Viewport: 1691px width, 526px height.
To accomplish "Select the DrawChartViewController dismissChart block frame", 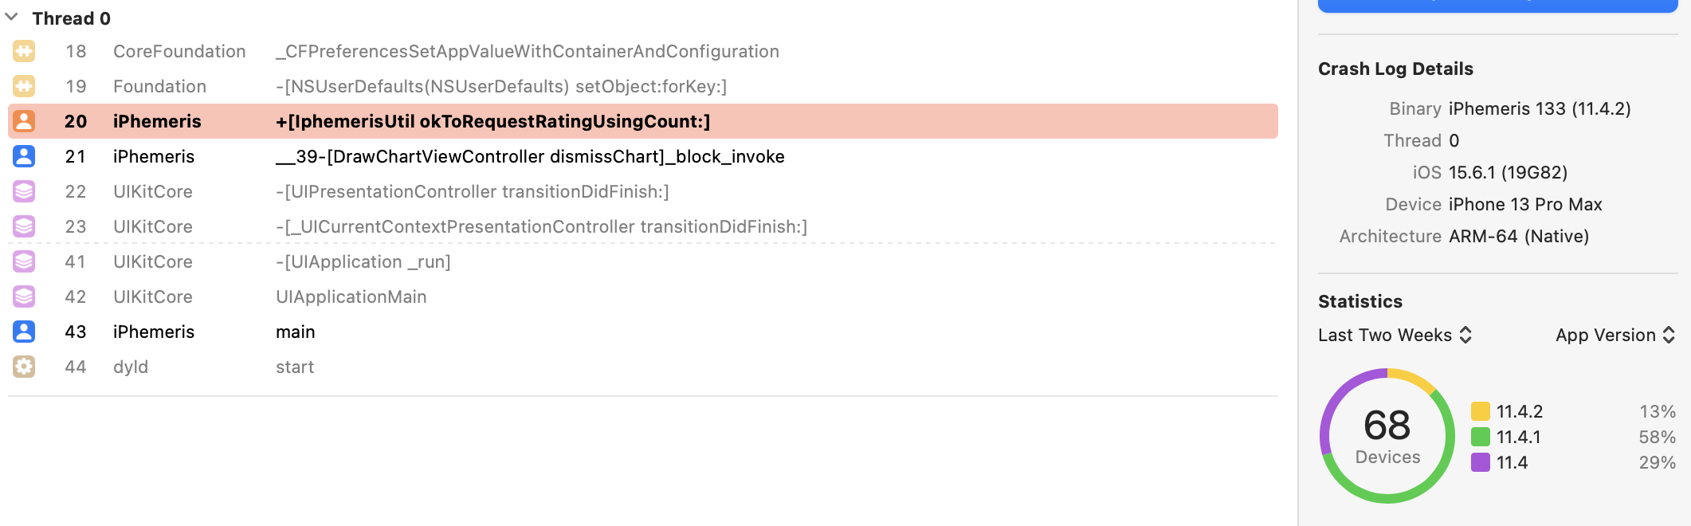I will click(643, 156).
